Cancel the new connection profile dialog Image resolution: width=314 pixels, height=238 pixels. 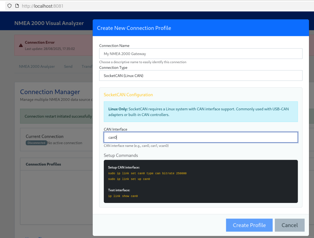[290, 225]
